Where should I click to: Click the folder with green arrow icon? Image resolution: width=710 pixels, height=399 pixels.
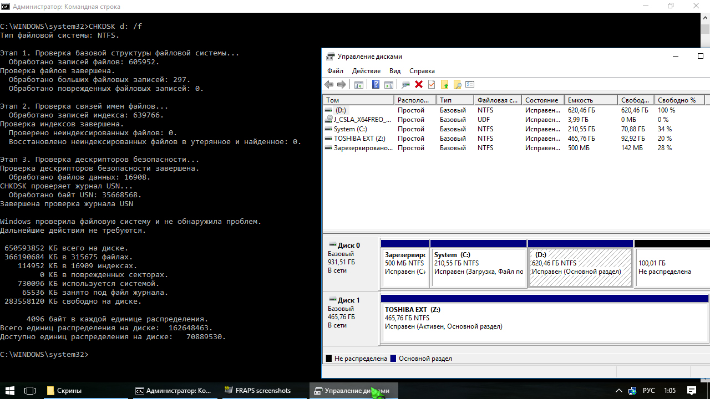pos(444,84)
